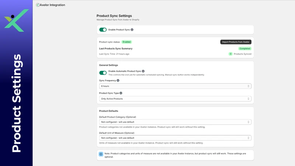Screen dimensions: 295x166
Task: Click the blue info icon in the note banner
Action: (101, 154)
